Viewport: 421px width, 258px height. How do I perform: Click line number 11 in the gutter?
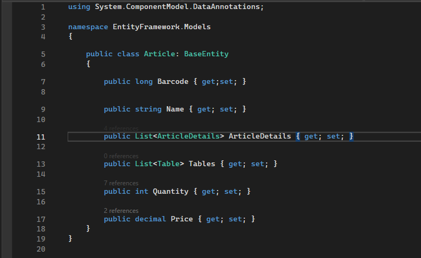point(41,137)
